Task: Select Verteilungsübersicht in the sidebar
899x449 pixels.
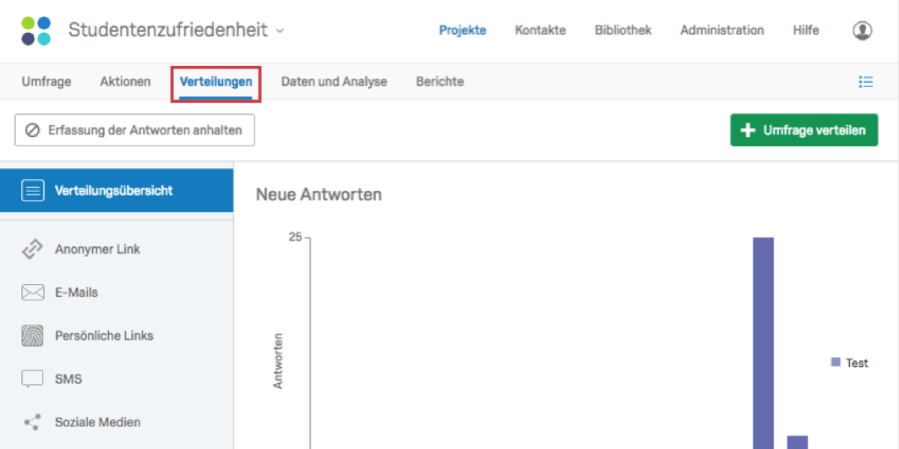Action: coord(117,191)
